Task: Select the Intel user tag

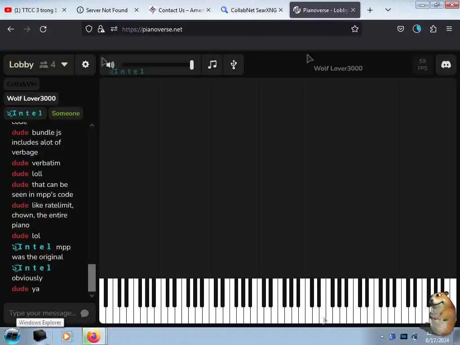Action: pyautogui.click(x=25, y=113)
